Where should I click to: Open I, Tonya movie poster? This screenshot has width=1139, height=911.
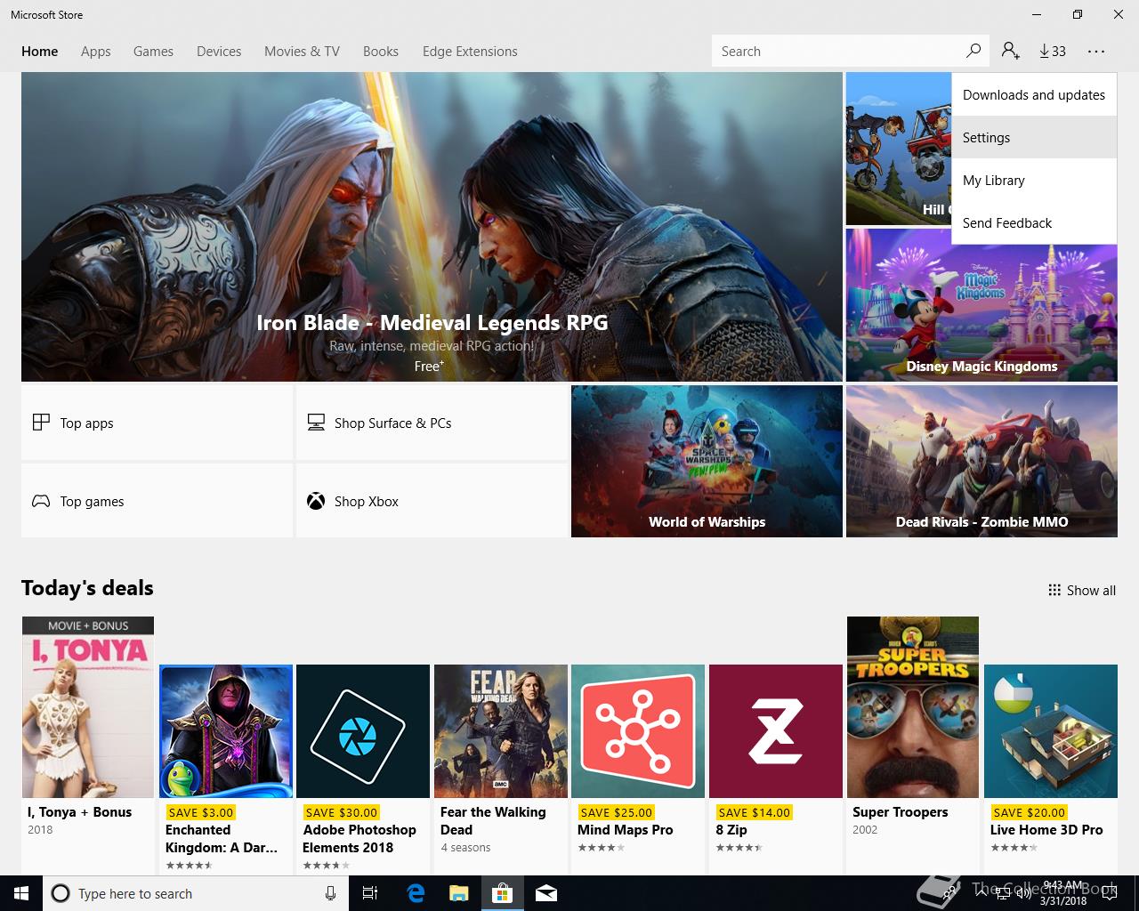coord(88,707)
